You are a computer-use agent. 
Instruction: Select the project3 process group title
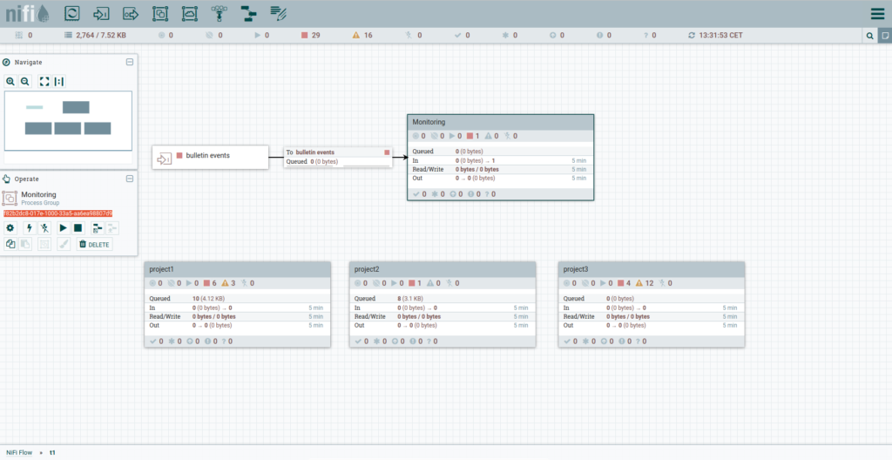click(x=576, y=269)
